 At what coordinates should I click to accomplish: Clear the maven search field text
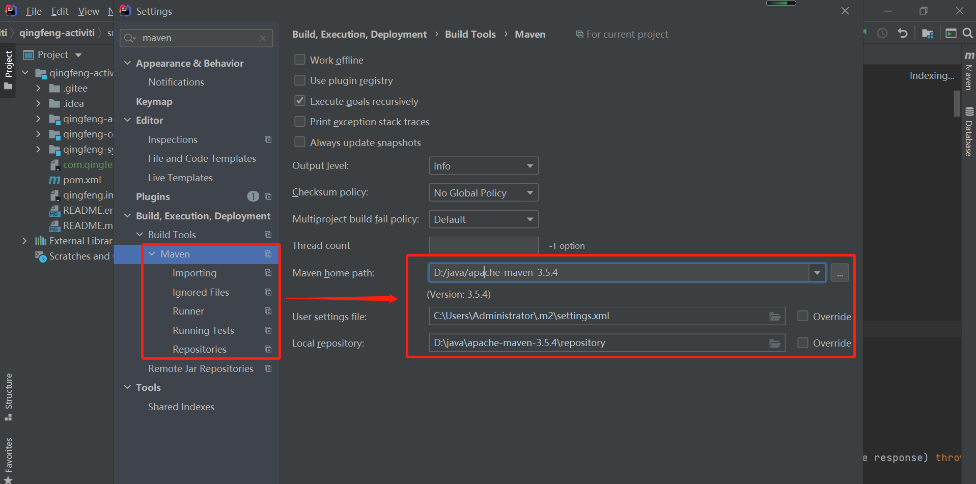263,38
